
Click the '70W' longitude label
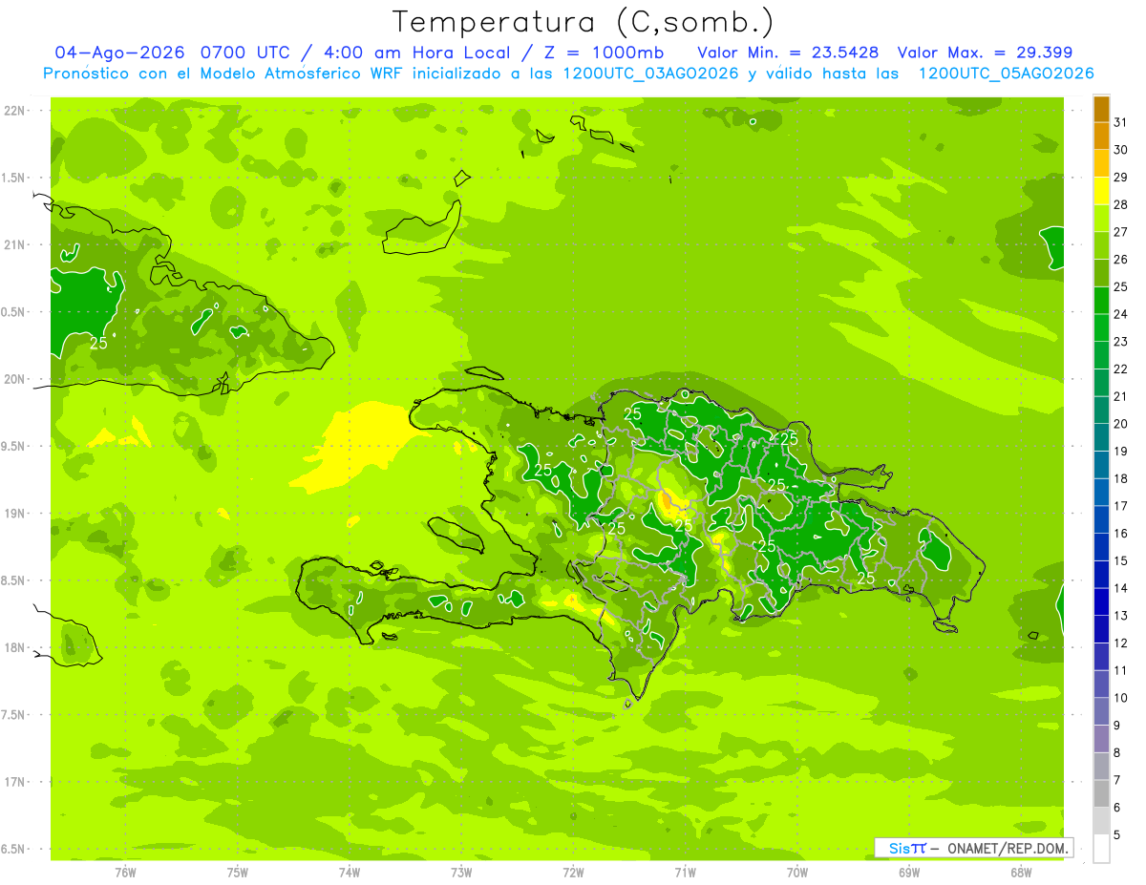click(797, 872)
